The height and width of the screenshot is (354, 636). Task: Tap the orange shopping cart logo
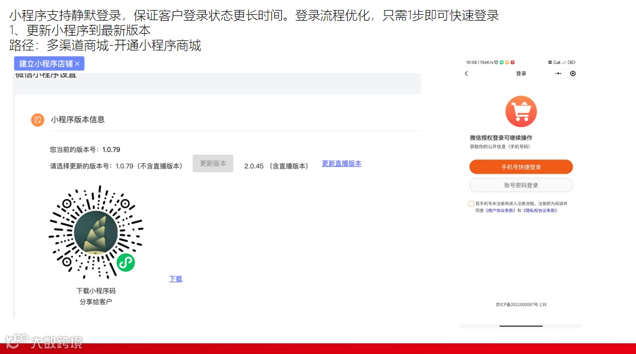pyautogui.click(x=521, y=111)
